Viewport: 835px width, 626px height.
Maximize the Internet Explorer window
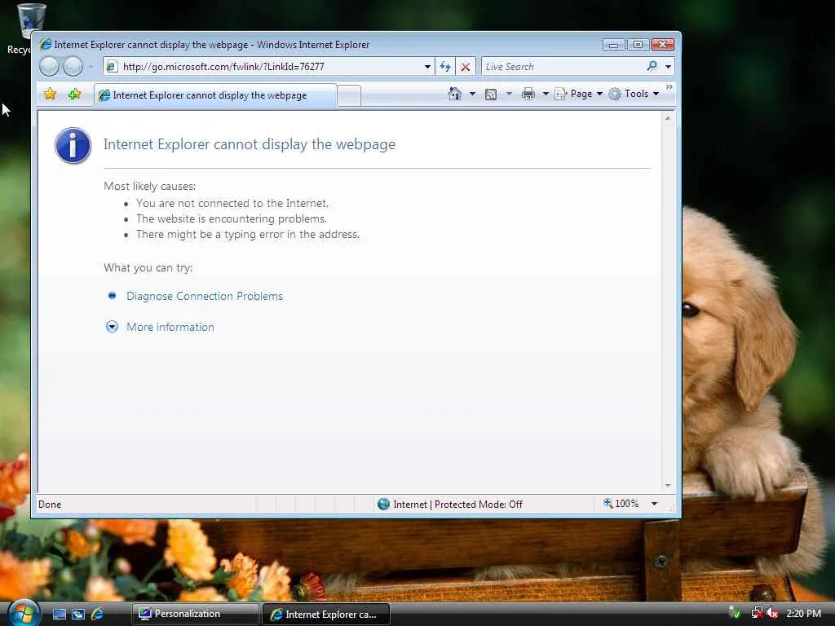pos(638,45)
